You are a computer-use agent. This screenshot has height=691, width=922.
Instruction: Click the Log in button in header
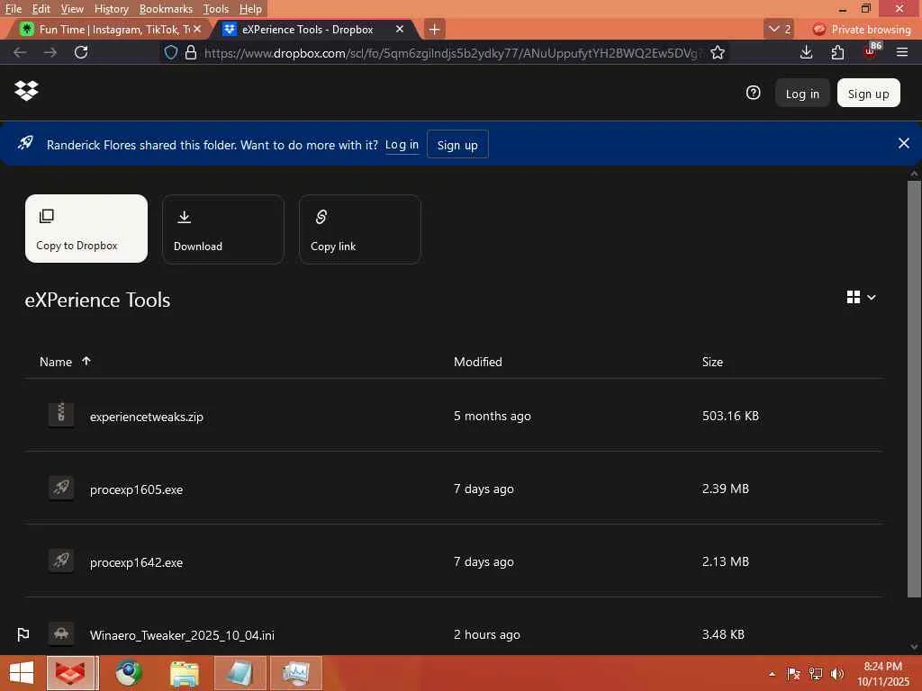pyautogui.click(x=802, y=94)
